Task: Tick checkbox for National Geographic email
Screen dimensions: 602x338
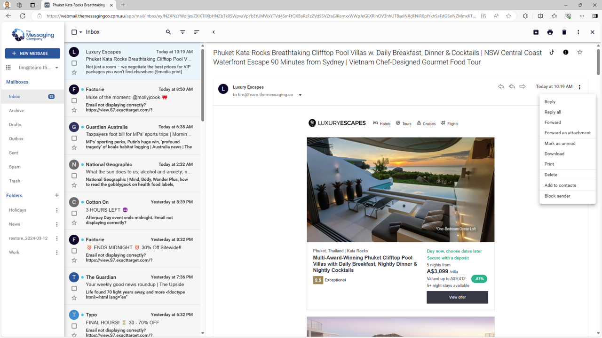Action: tap(74, 176)
